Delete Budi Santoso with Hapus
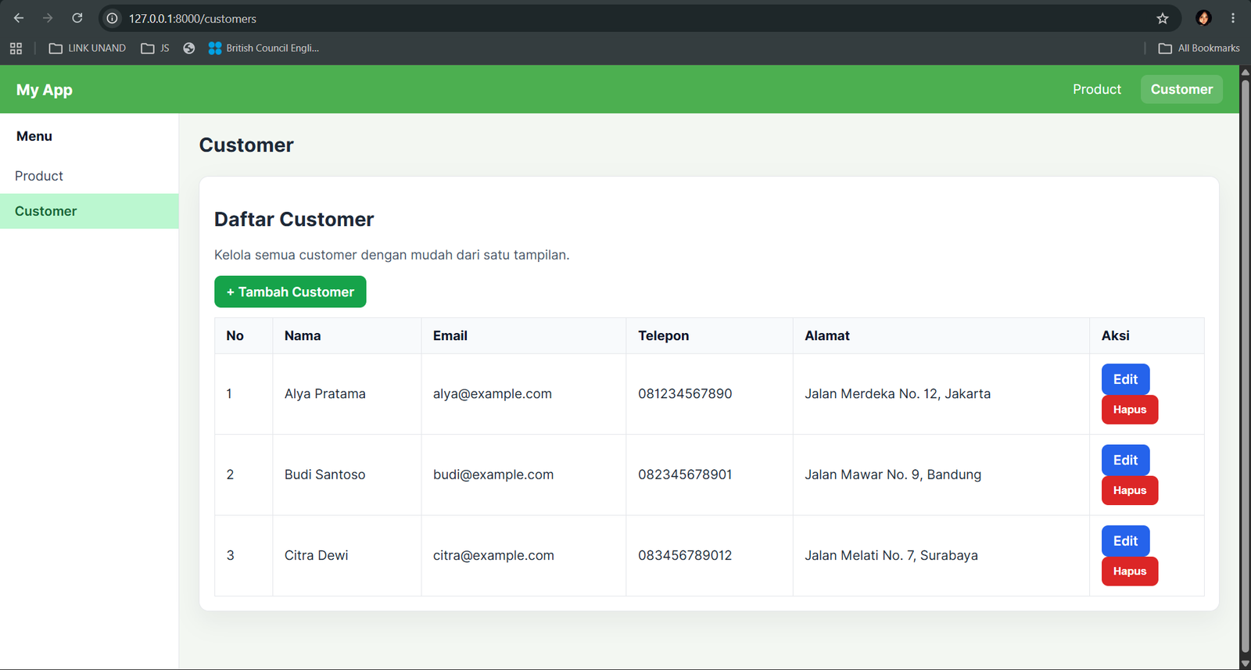The image size is (1251, 670). [x=1130, y=490]
